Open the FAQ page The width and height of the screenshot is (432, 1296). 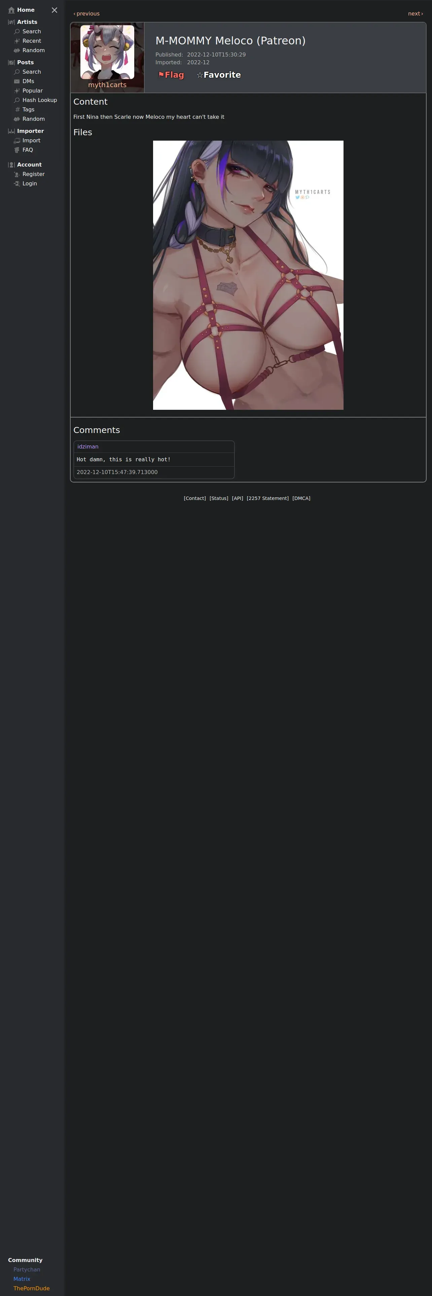28,150
